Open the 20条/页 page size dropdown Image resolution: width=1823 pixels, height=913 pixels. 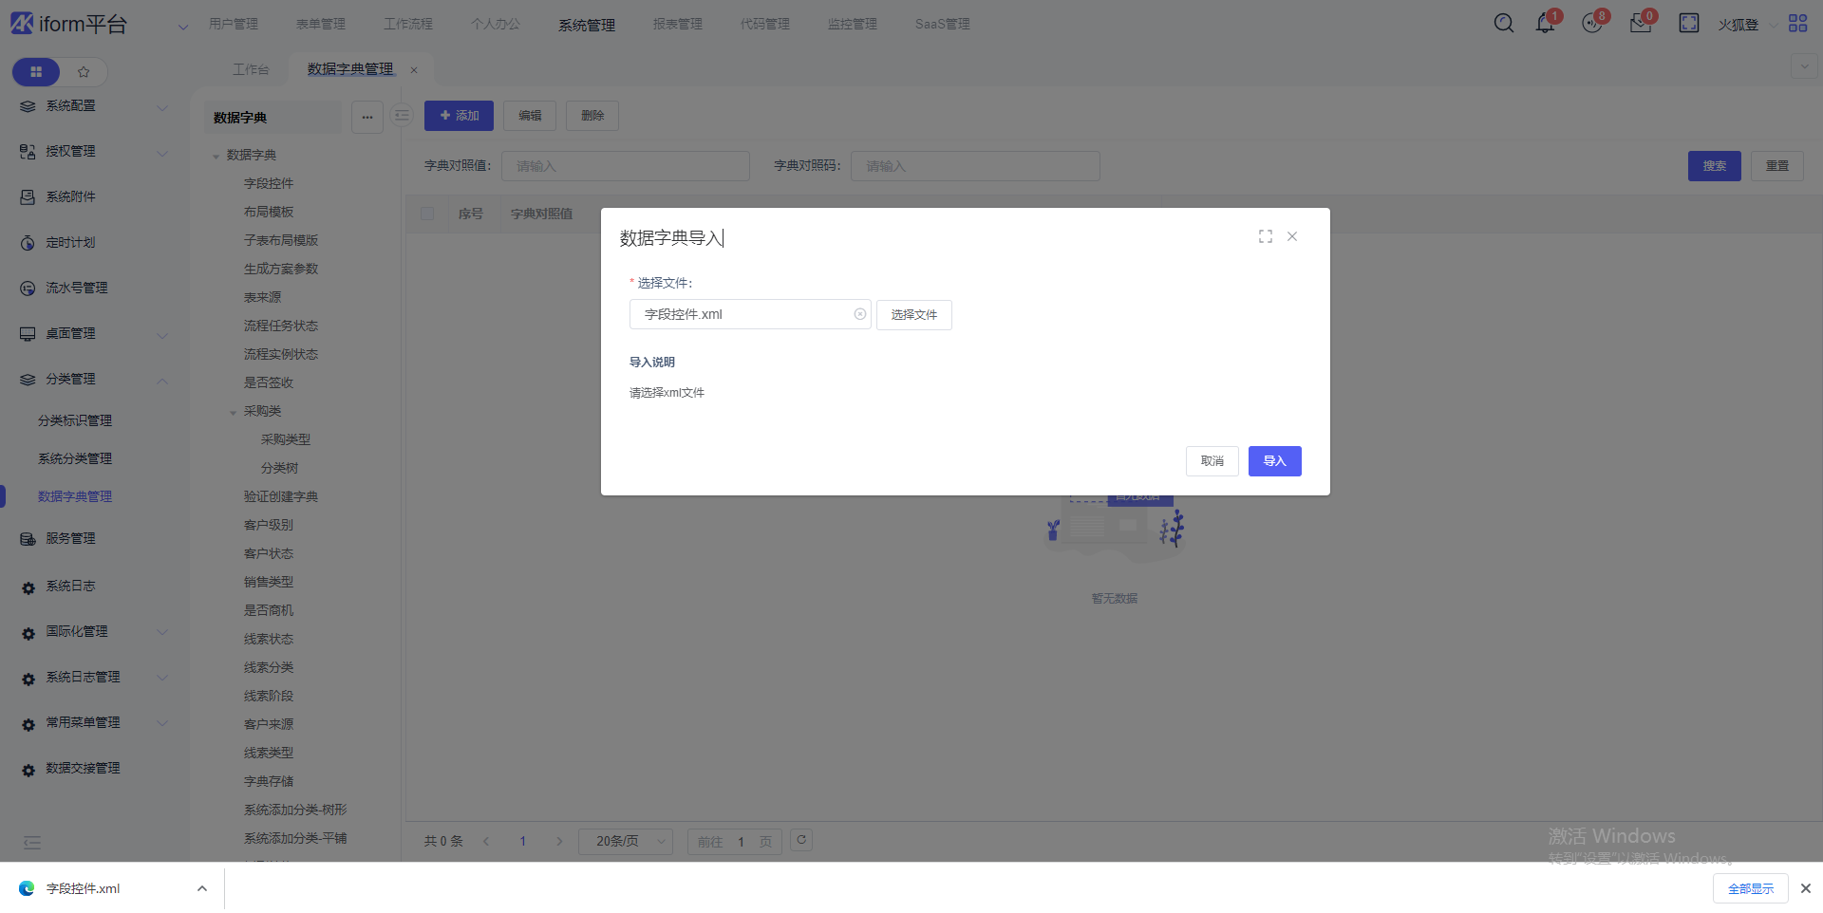626,842
